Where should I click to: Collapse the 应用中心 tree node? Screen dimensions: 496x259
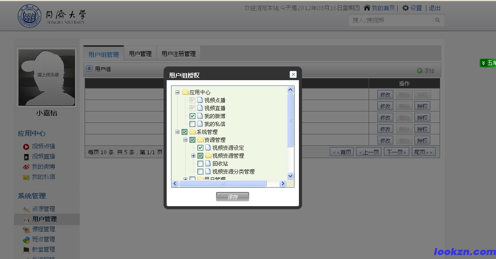178,92
